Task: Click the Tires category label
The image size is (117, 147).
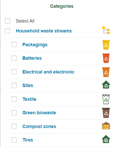Action: [x=28, y=140]
